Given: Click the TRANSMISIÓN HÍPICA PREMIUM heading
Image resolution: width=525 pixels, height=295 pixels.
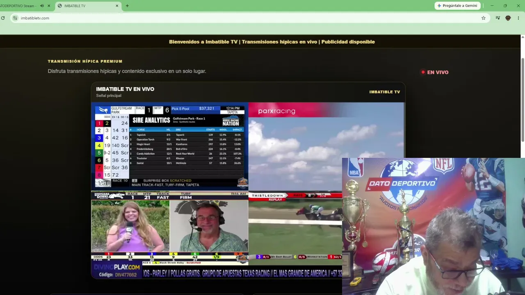Looking at the screenshot, I should [x=85, y=61].
